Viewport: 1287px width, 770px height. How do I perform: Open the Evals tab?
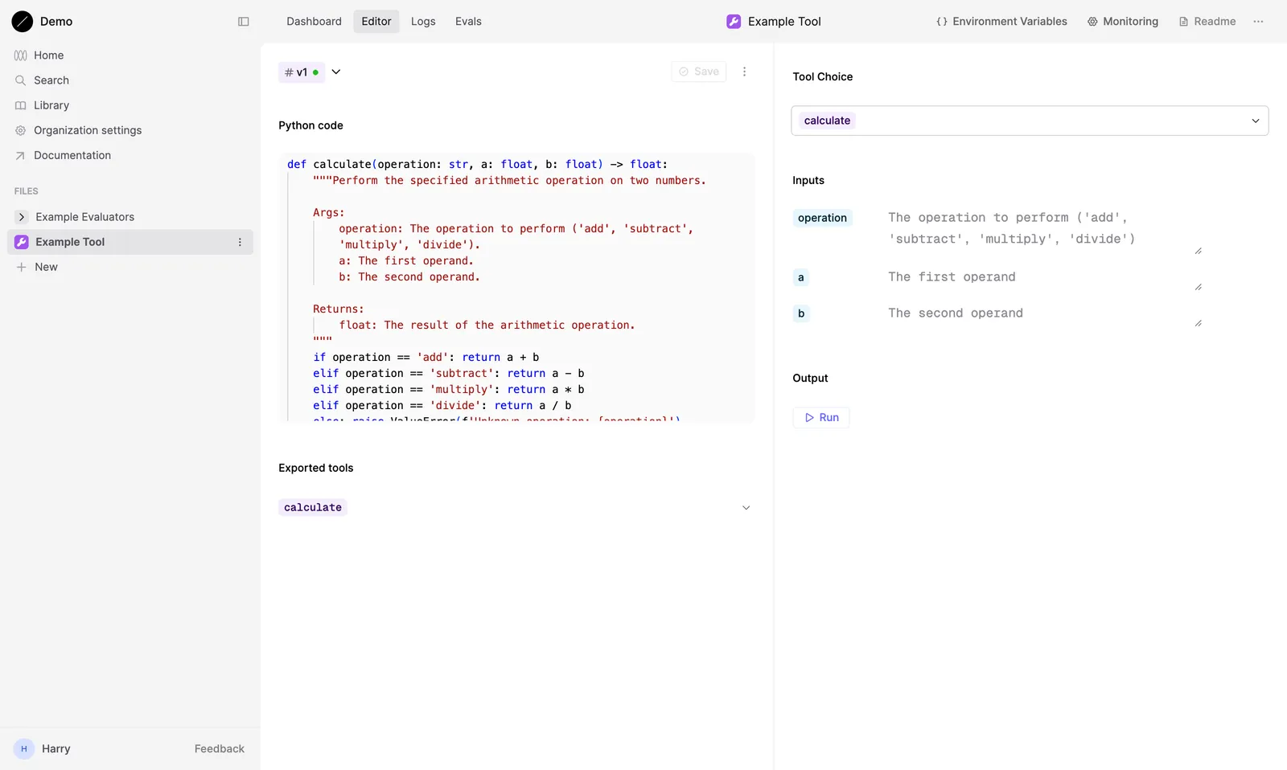click(x=468, y=22)
